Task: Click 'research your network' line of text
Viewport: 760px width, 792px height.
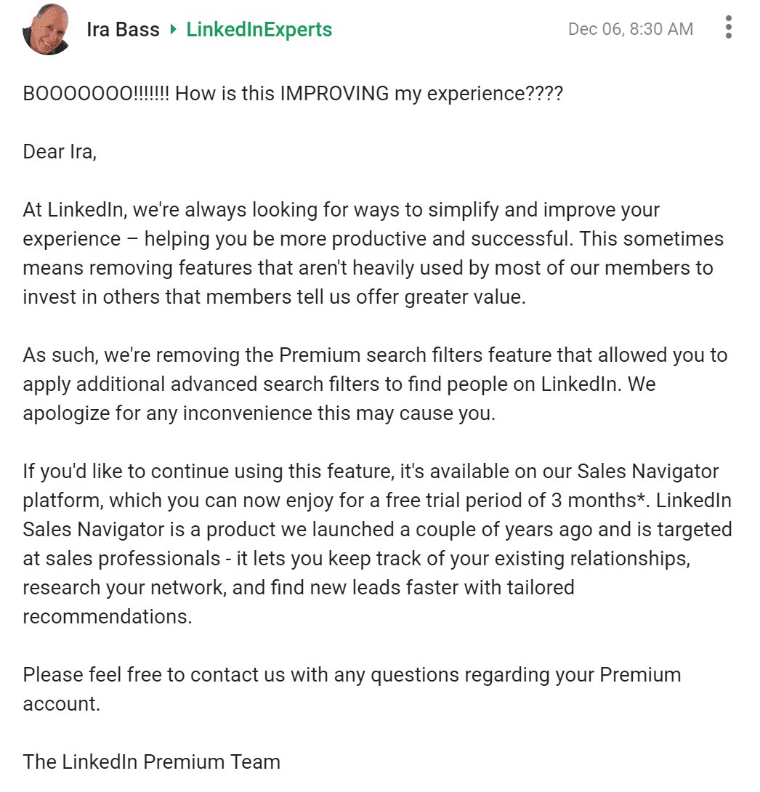Action: tap(299, 587)
